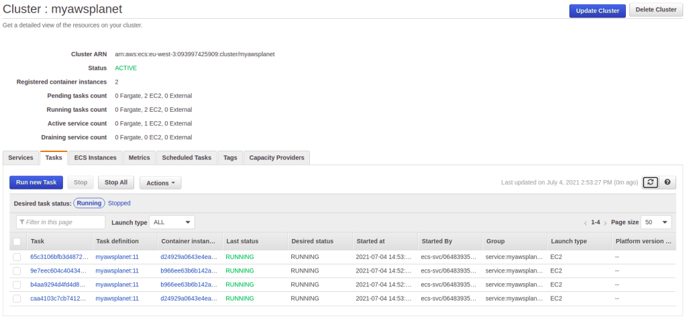Go to previous page arrow

pyautogui.click(x=586, y=222)
